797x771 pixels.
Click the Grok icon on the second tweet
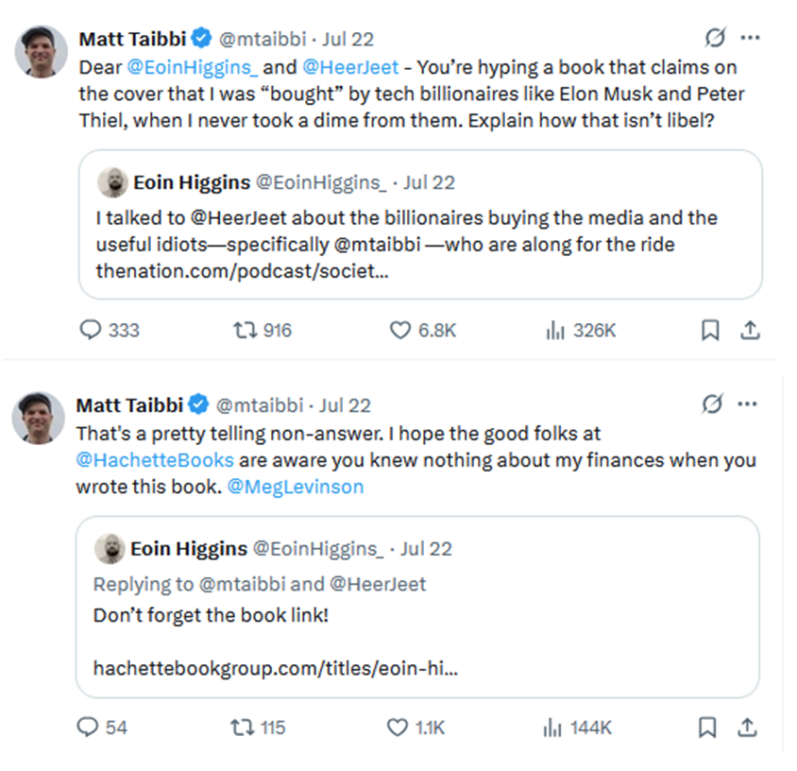click(712, 404)
